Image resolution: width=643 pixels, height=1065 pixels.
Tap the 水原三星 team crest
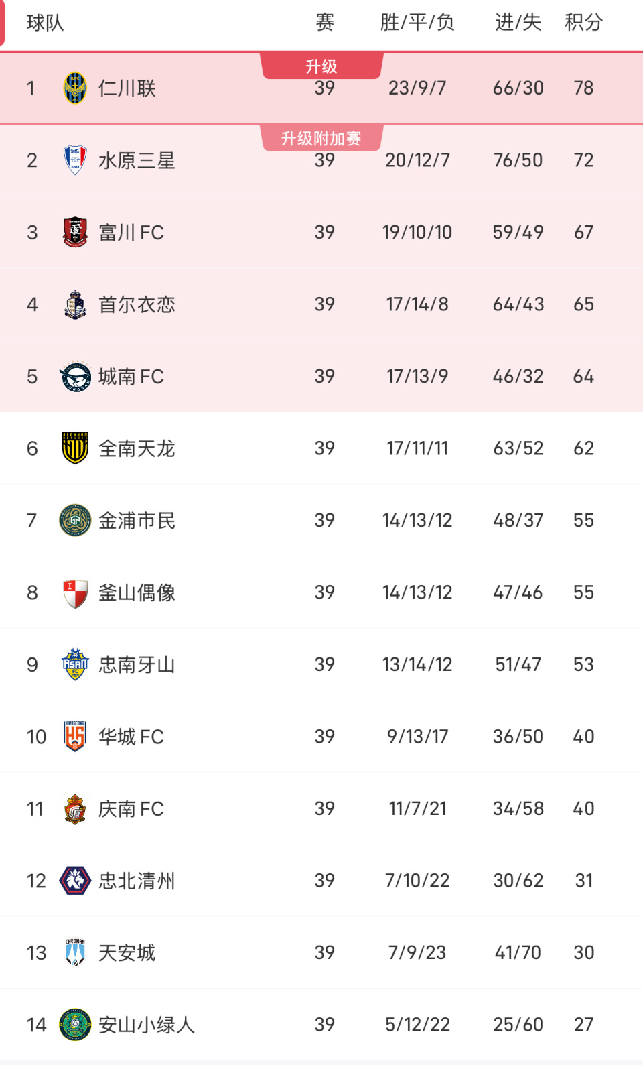pyautogui.click(x=75, y=160)
